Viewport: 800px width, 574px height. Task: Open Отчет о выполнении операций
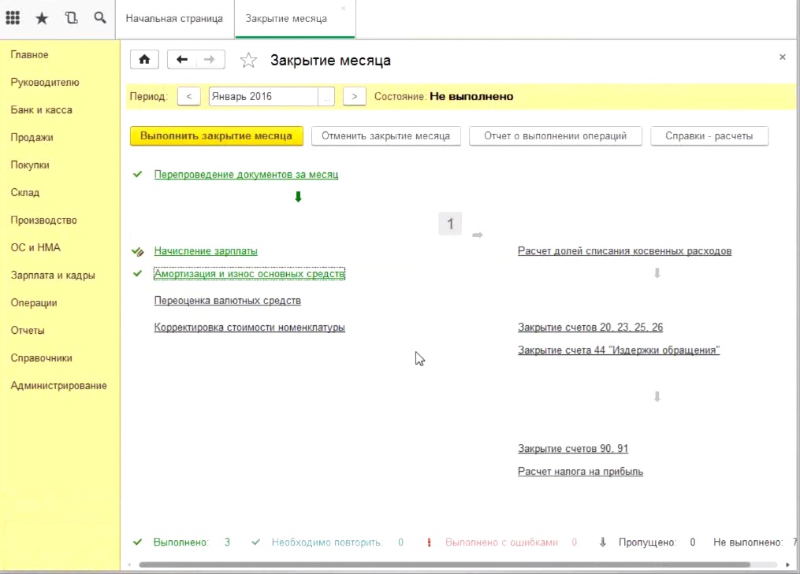(x=555, y=136)
